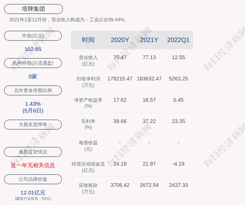
Task: Click the cash flow value 21.97
Action: [149, 164]
